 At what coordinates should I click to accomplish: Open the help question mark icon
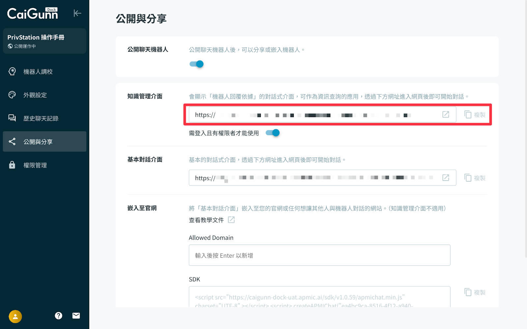tap(59, 316)
